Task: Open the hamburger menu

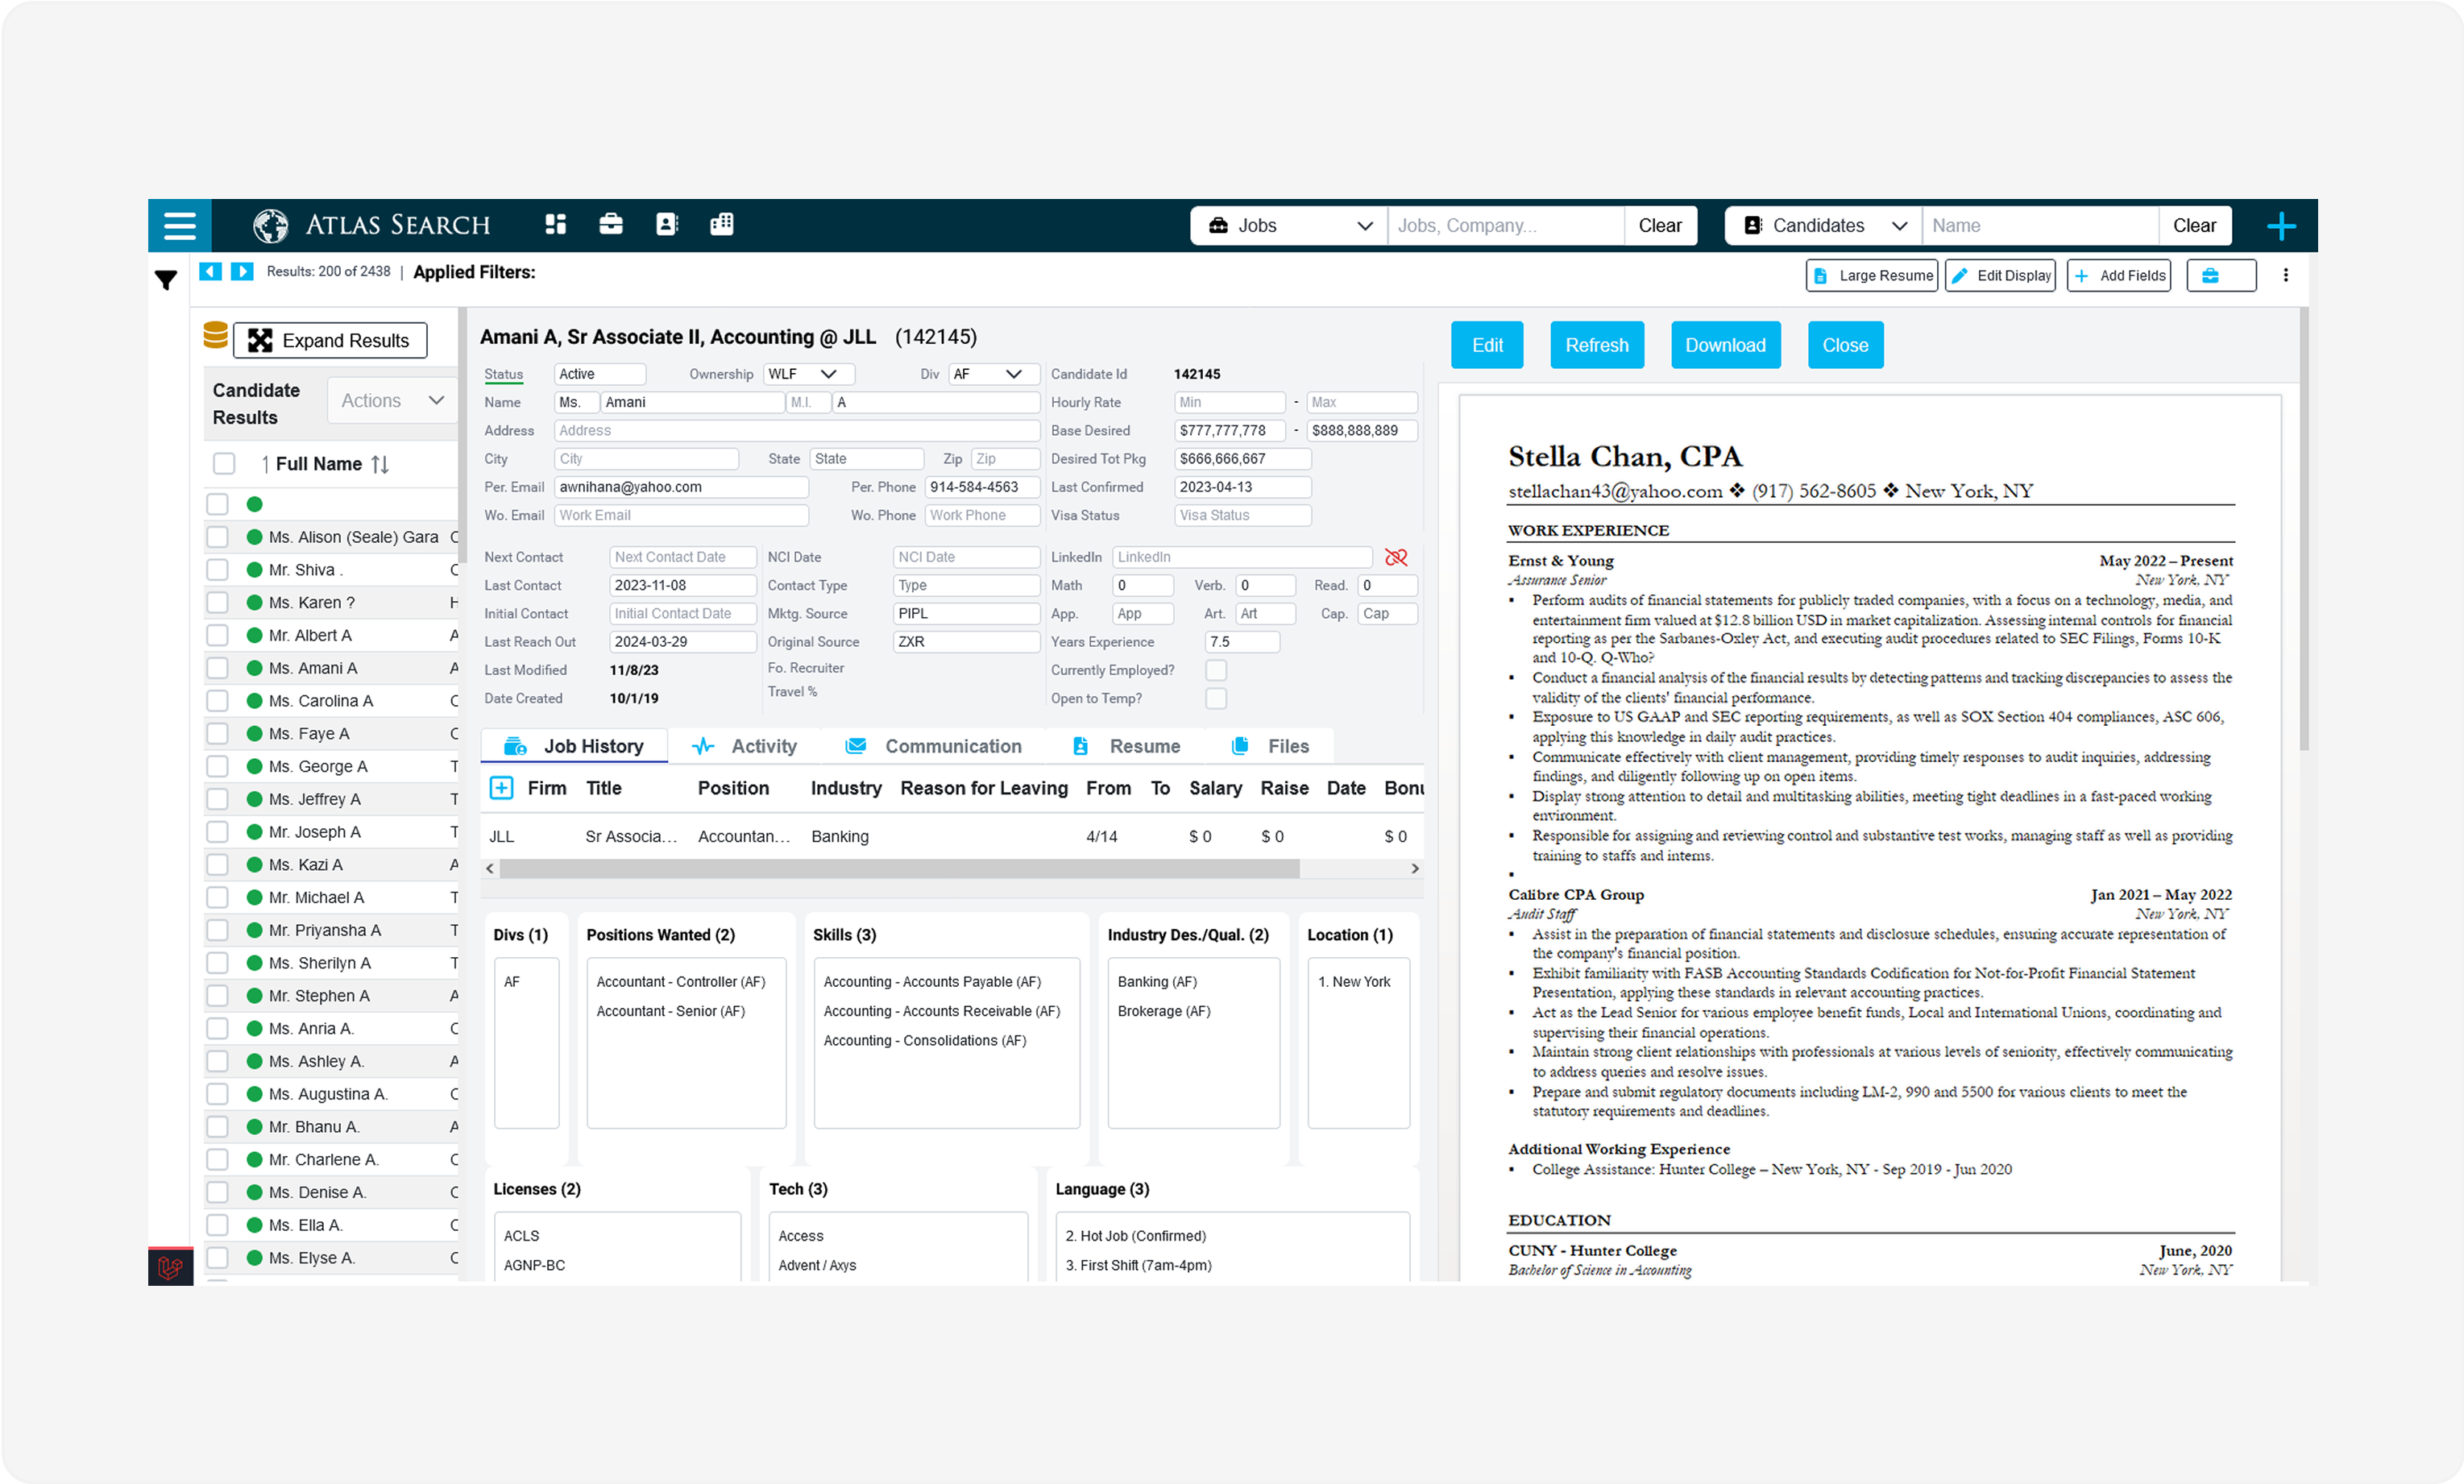Action: 179,225
